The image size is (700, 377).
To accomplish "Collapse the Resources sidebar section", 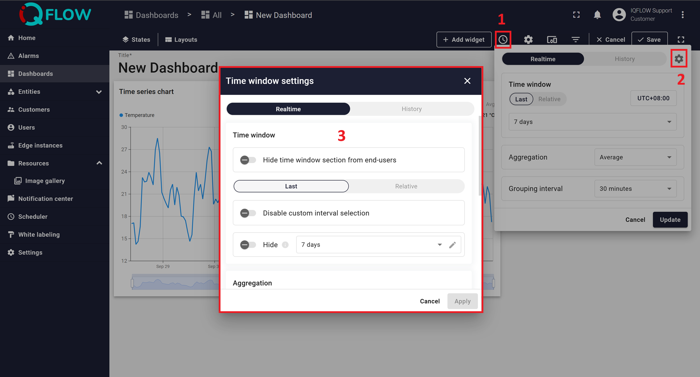I will pos(99,163).
